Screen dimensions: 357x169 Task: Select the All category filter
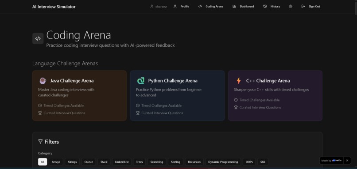[x=43, y=162]
